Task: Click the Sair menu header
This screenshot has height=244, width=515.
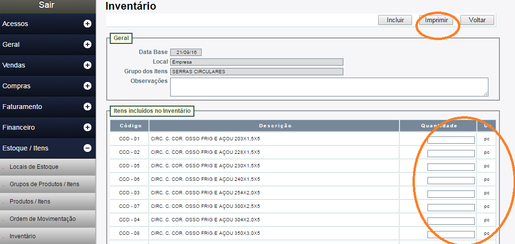Action: (46, 5)
